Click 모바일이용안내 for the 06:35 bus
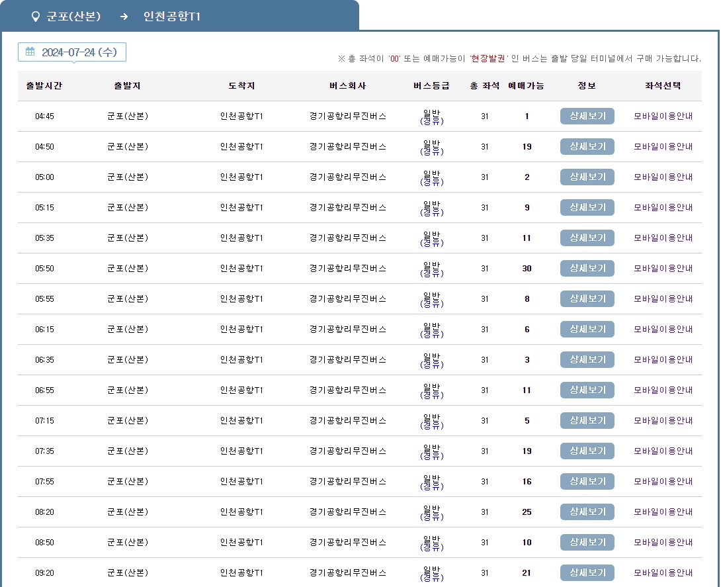Image resolution: width=721 pixels, height=587 pixels. tap(663, 359)
